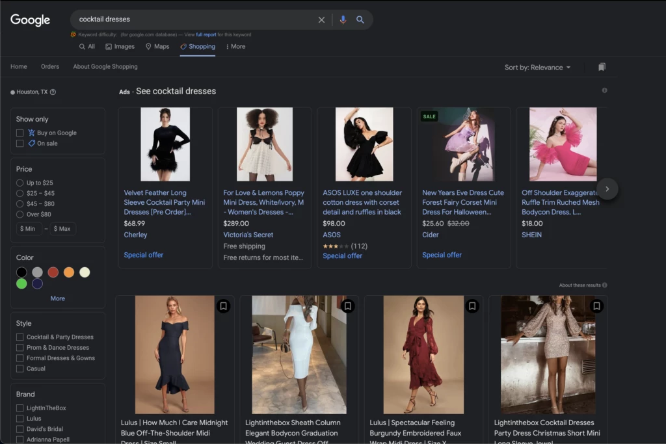Switch to the All results tab
This screenshot has height=444, width=666.
coord(87,47)
